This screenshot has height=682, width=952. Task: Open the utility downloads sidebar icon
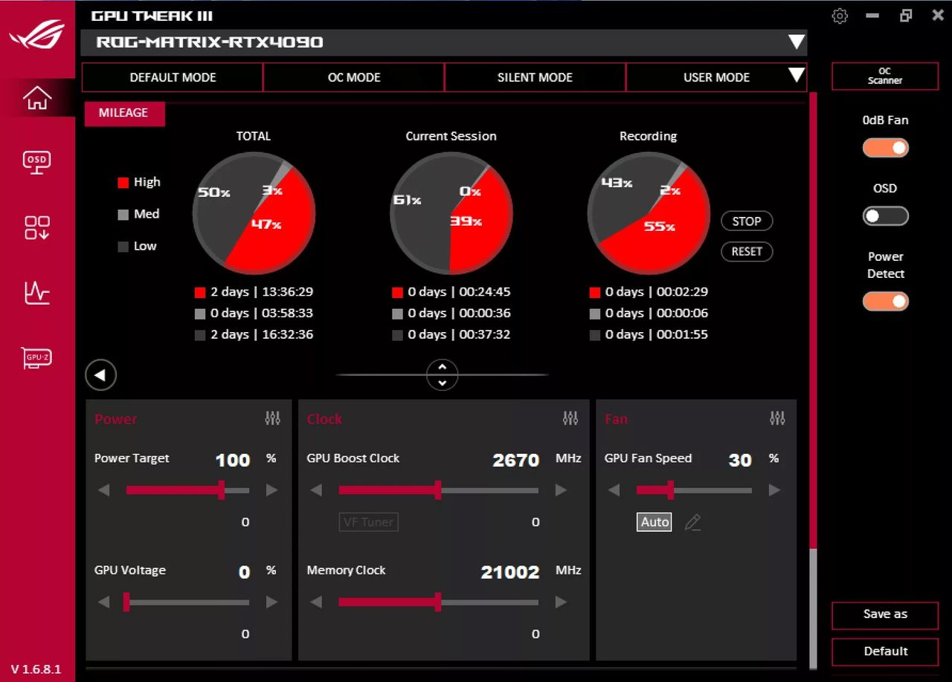[x=36, y=227]
